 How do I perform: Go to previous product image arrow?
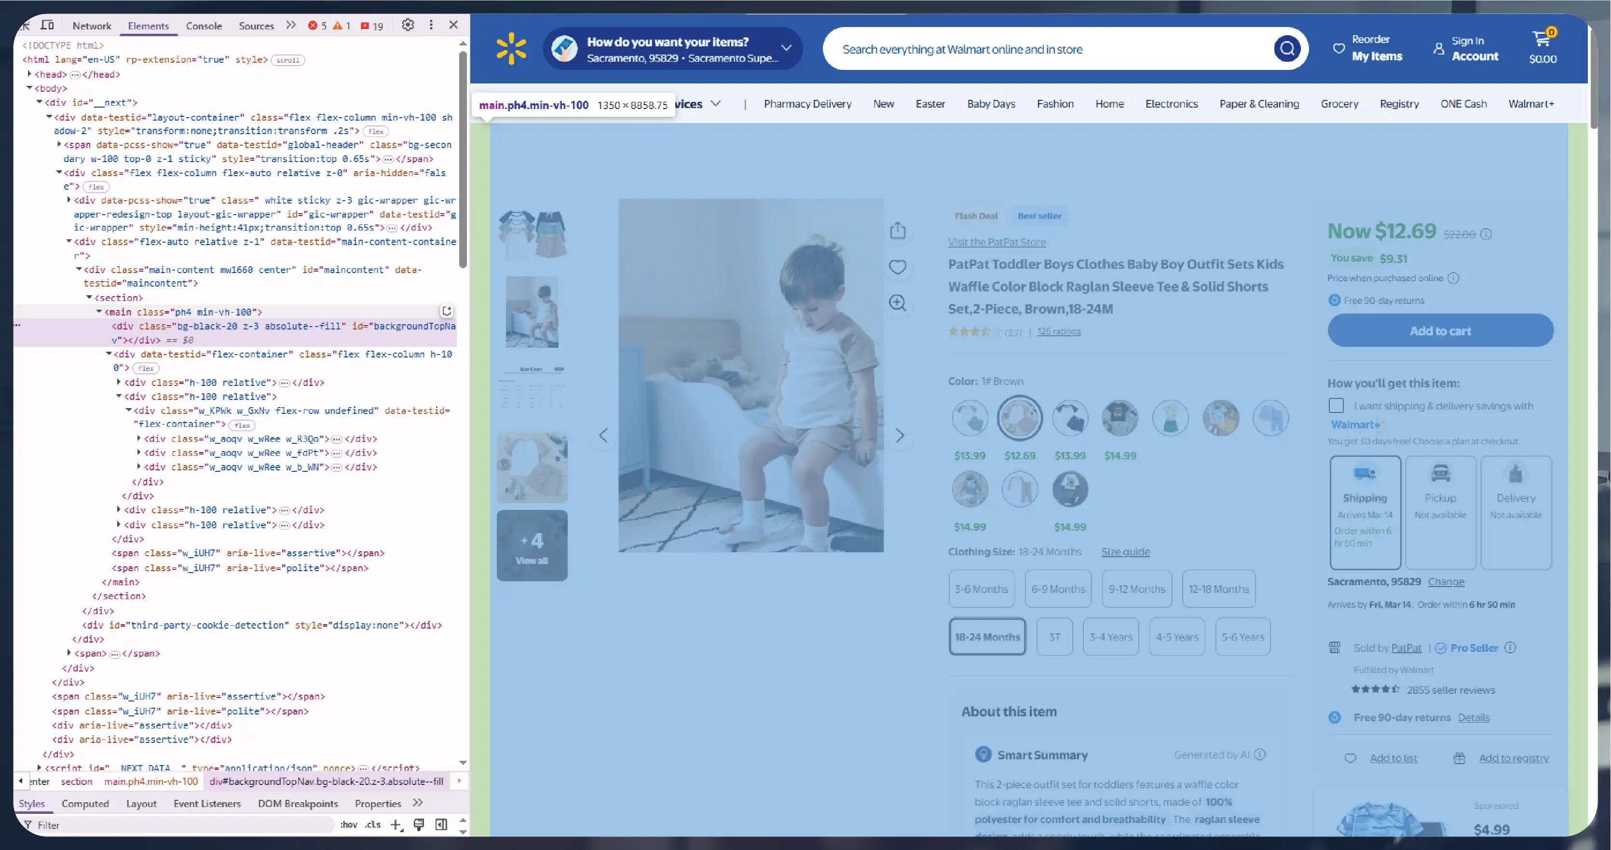(603, 435)
